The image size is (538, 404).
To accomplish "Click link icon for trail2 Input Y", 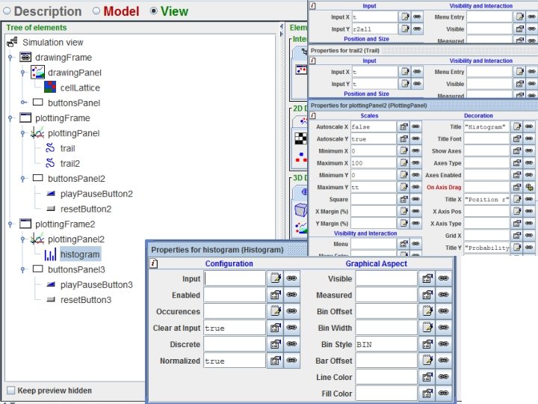I will pos(417,84).
